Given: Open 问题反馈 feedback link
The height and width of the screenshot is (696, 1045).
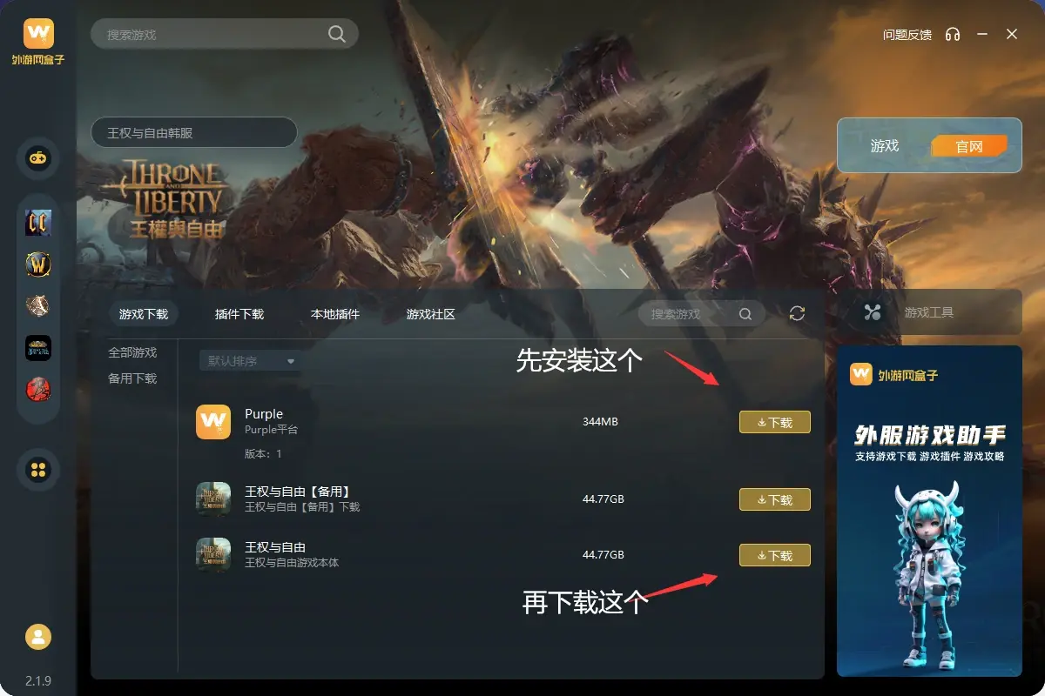Looking at the screenshot, I should pyautogui.click(x=907, y=35).
